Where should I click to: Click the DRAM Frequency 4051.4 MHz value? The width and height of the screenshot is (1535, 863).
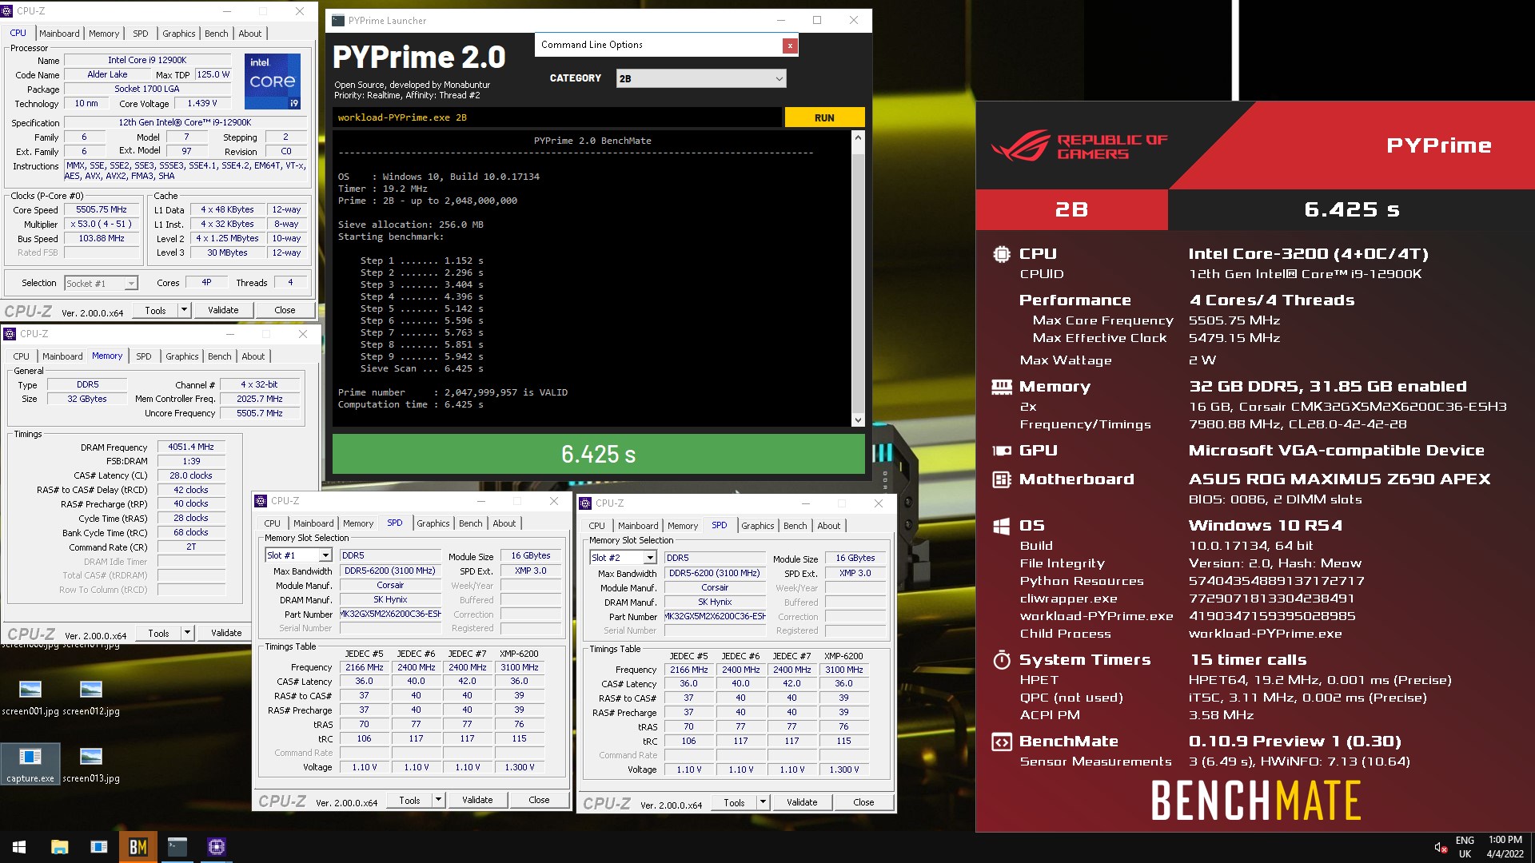coord(191,447)
